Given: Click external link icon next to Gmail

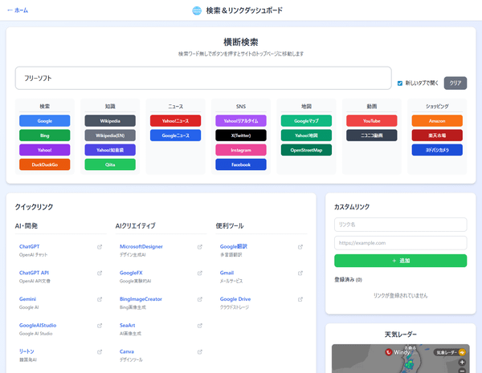Looking at the screenshot, I should (x=300, y=273).
